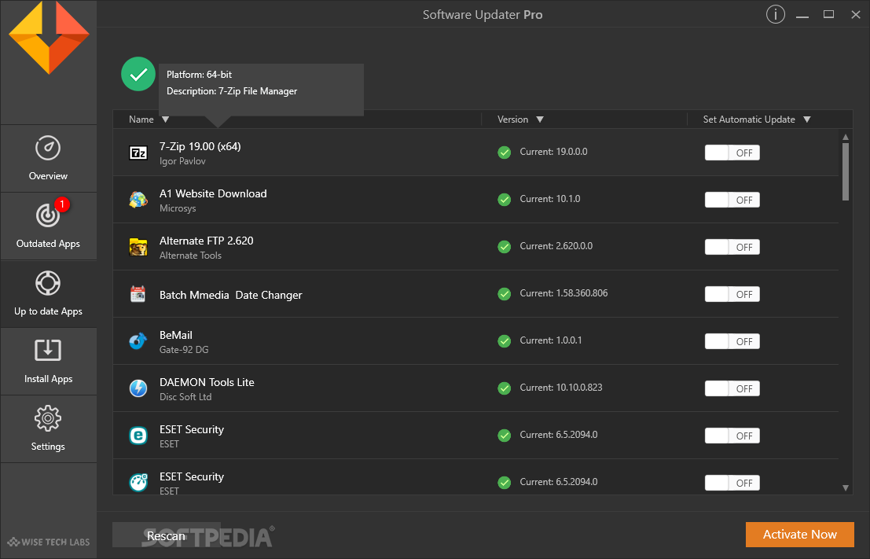The width and height of the screenshot is (870, 559).
Task: Go to the Outdated Apps section label
Action: click(x=48, y=244)
